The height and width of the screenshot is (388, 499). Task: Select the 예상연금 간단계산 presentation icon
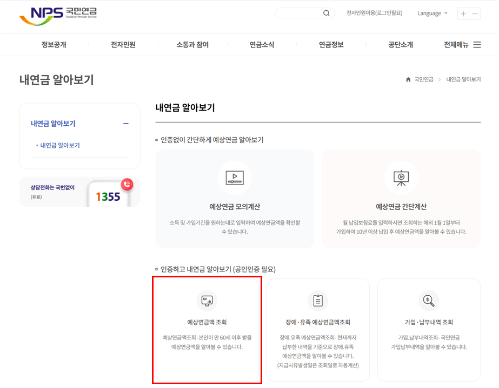point(401,178)
